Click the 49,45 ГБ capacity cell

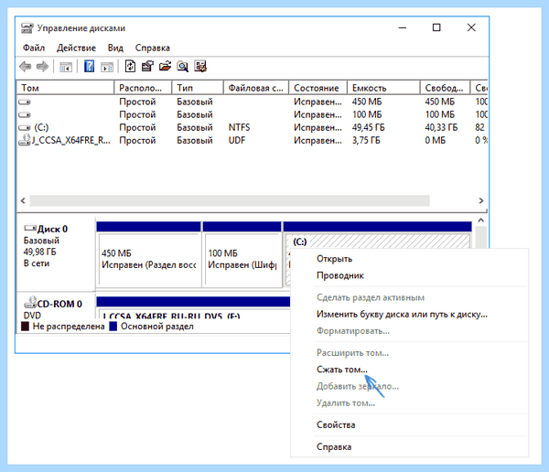(x=369, y=127)
